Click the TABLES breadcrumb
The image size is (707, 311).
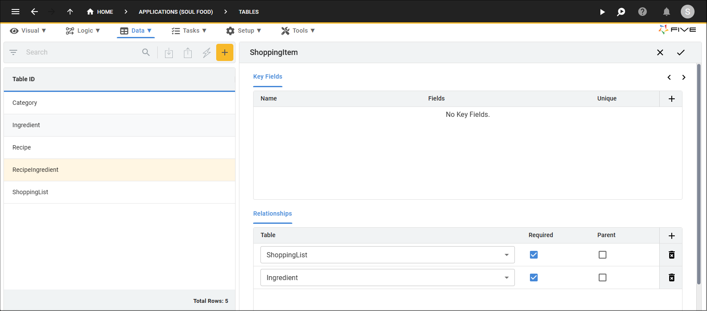[x=249, y=12]
